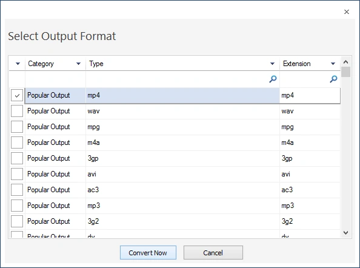
Task: Open the Category column filter dropdown
Action: (x=79, y=64)
